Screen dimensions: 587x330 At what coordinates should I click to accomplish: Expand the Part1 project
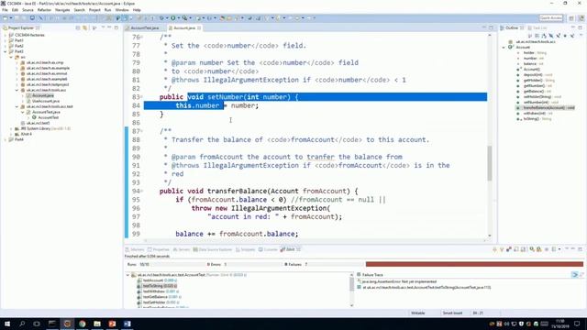[6, 40]
